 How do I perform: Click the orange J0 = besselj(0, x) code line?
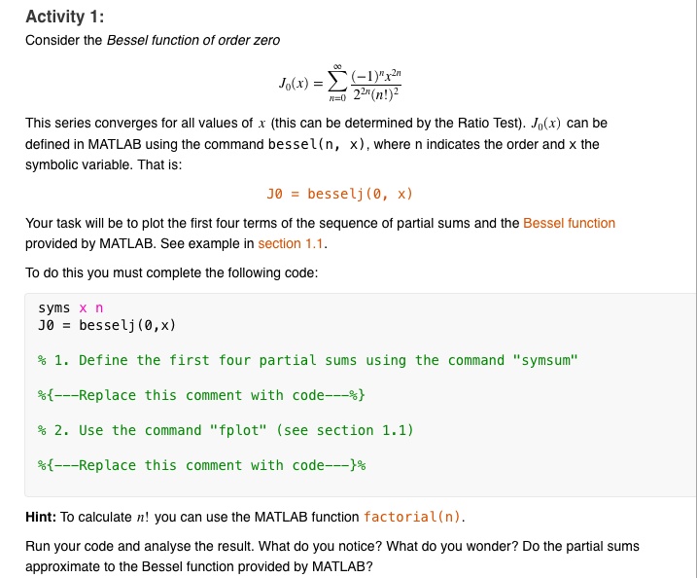(x=339, y=194)
